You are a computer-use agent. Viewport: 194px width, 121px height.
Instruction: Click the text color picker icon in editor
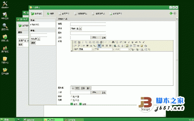(133, 49)
